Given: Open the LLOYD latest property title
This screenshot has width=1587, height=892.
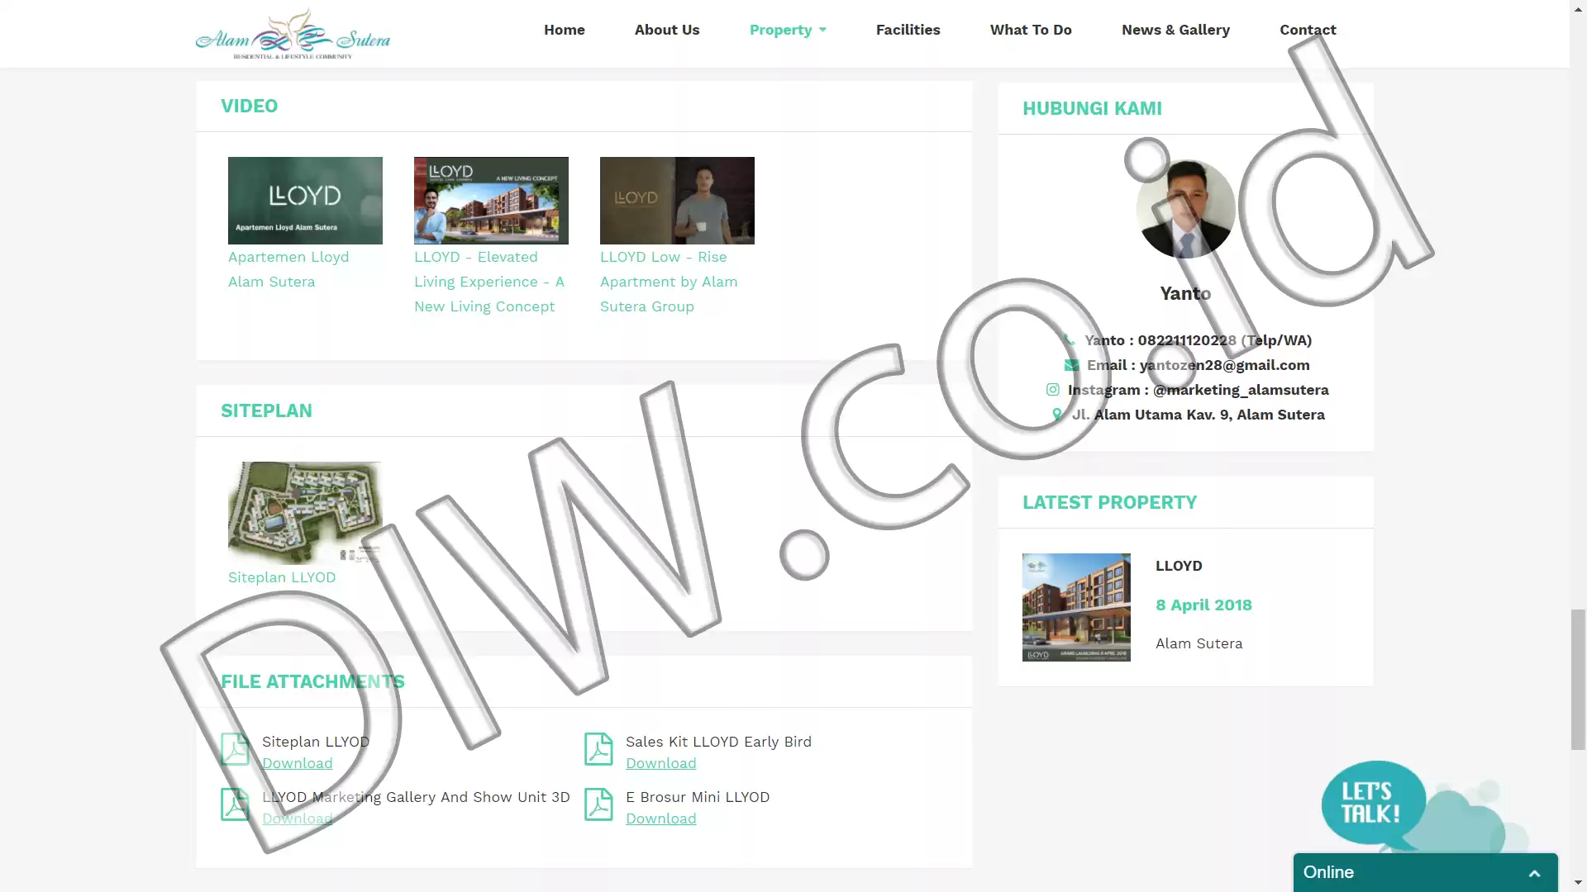Looking at the screenshot, I should pos(1179,566).
